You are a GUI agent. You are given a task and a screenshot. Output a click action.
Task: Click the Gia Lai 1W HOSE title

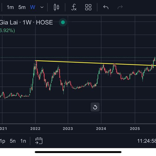tap(26, 22)
